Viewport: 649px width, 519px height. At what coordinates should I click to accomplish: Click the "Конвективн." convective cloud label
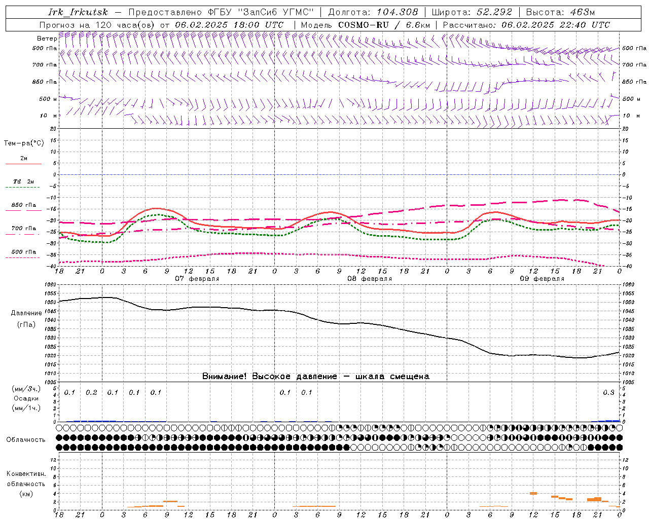[x=26, y=474]
